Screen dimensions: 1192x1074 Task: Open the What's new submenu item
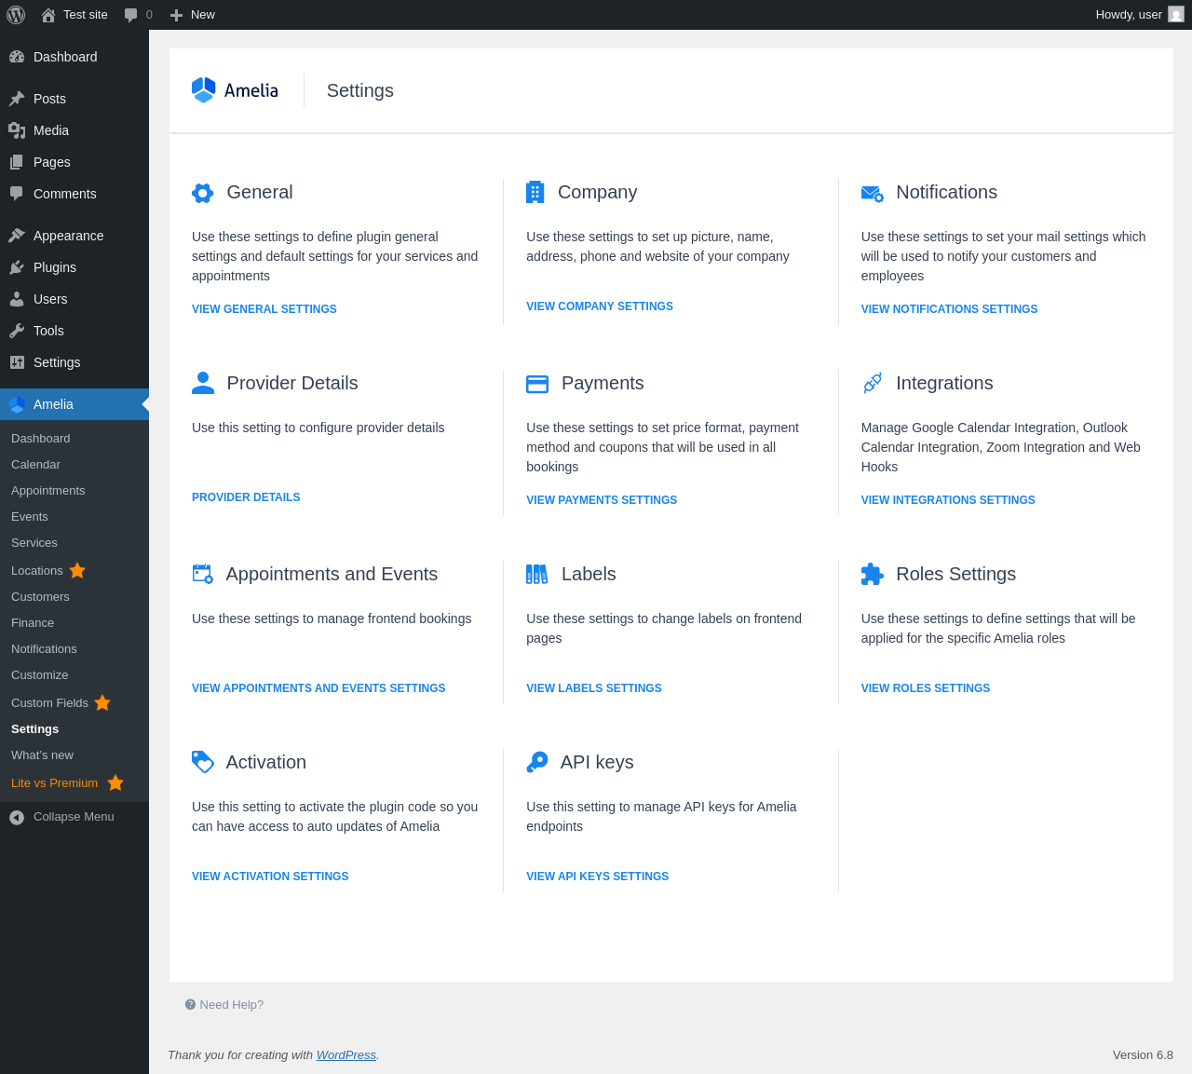[74, 755]
